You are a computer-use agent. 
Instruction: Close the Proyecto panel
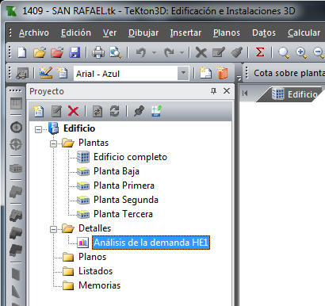[x=227, y=91]
